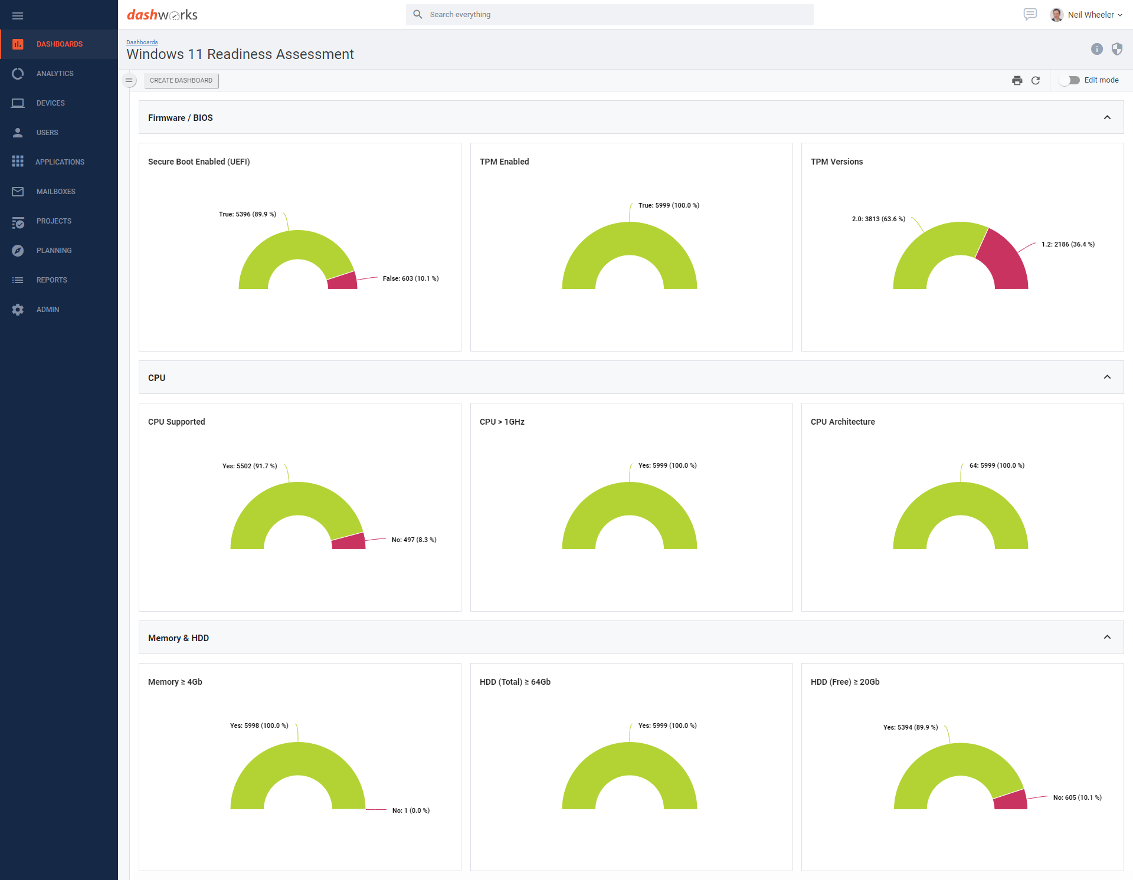Open the chat messages icon
This screenshot has height=880, width=1133.
tap(1030, 14)
